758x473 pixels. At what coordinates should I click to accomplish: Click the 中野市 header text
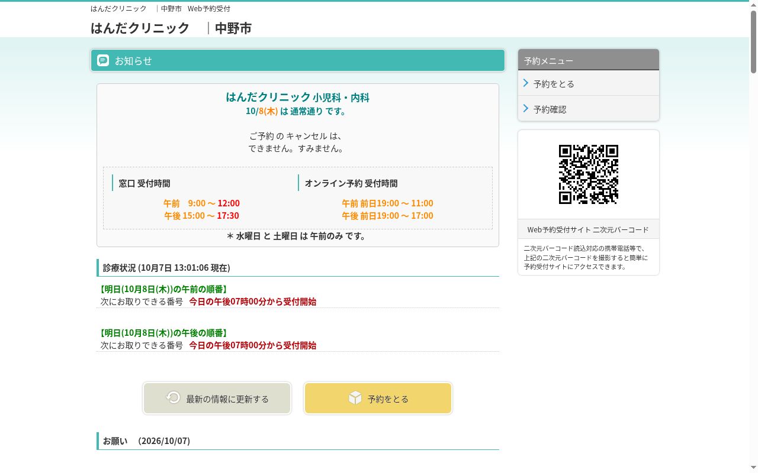click(x=233, y=28)
